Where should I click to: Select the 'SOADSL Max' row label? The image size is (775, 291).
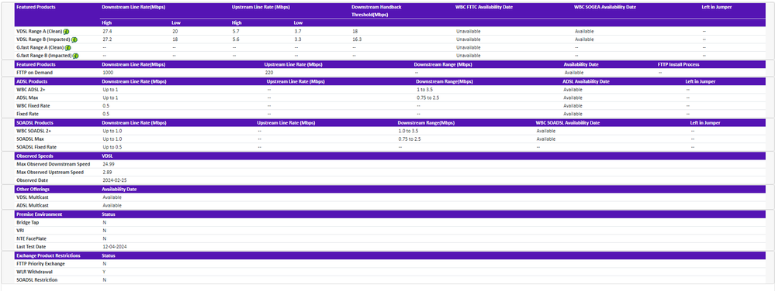[29, 139]
